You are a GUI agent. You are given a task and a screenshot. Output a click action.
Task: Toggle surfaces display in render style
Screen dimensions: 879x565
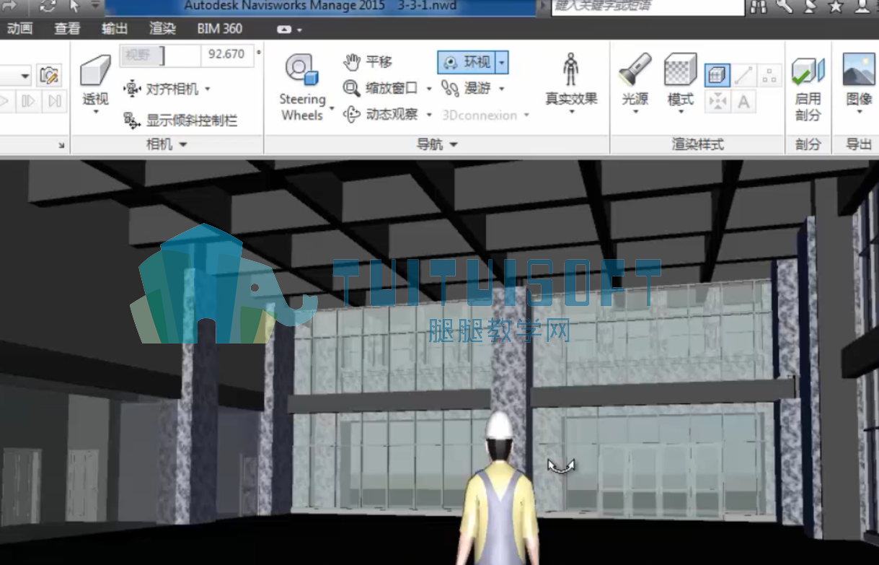point(717,76)
